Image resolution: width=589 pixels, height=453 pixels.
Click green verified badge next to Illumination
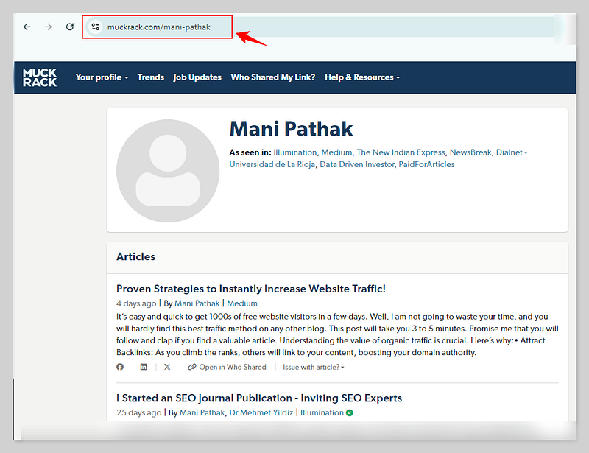click(x=349, y=412)
